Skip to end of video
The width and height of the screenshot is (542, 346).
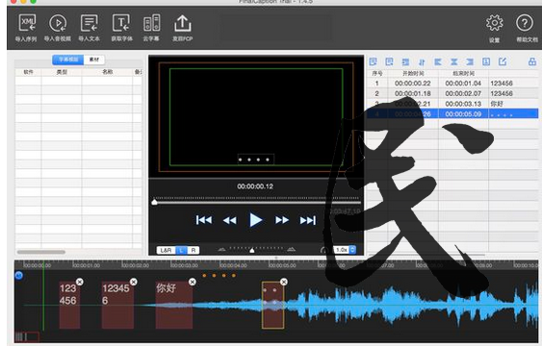pos(308,220)
